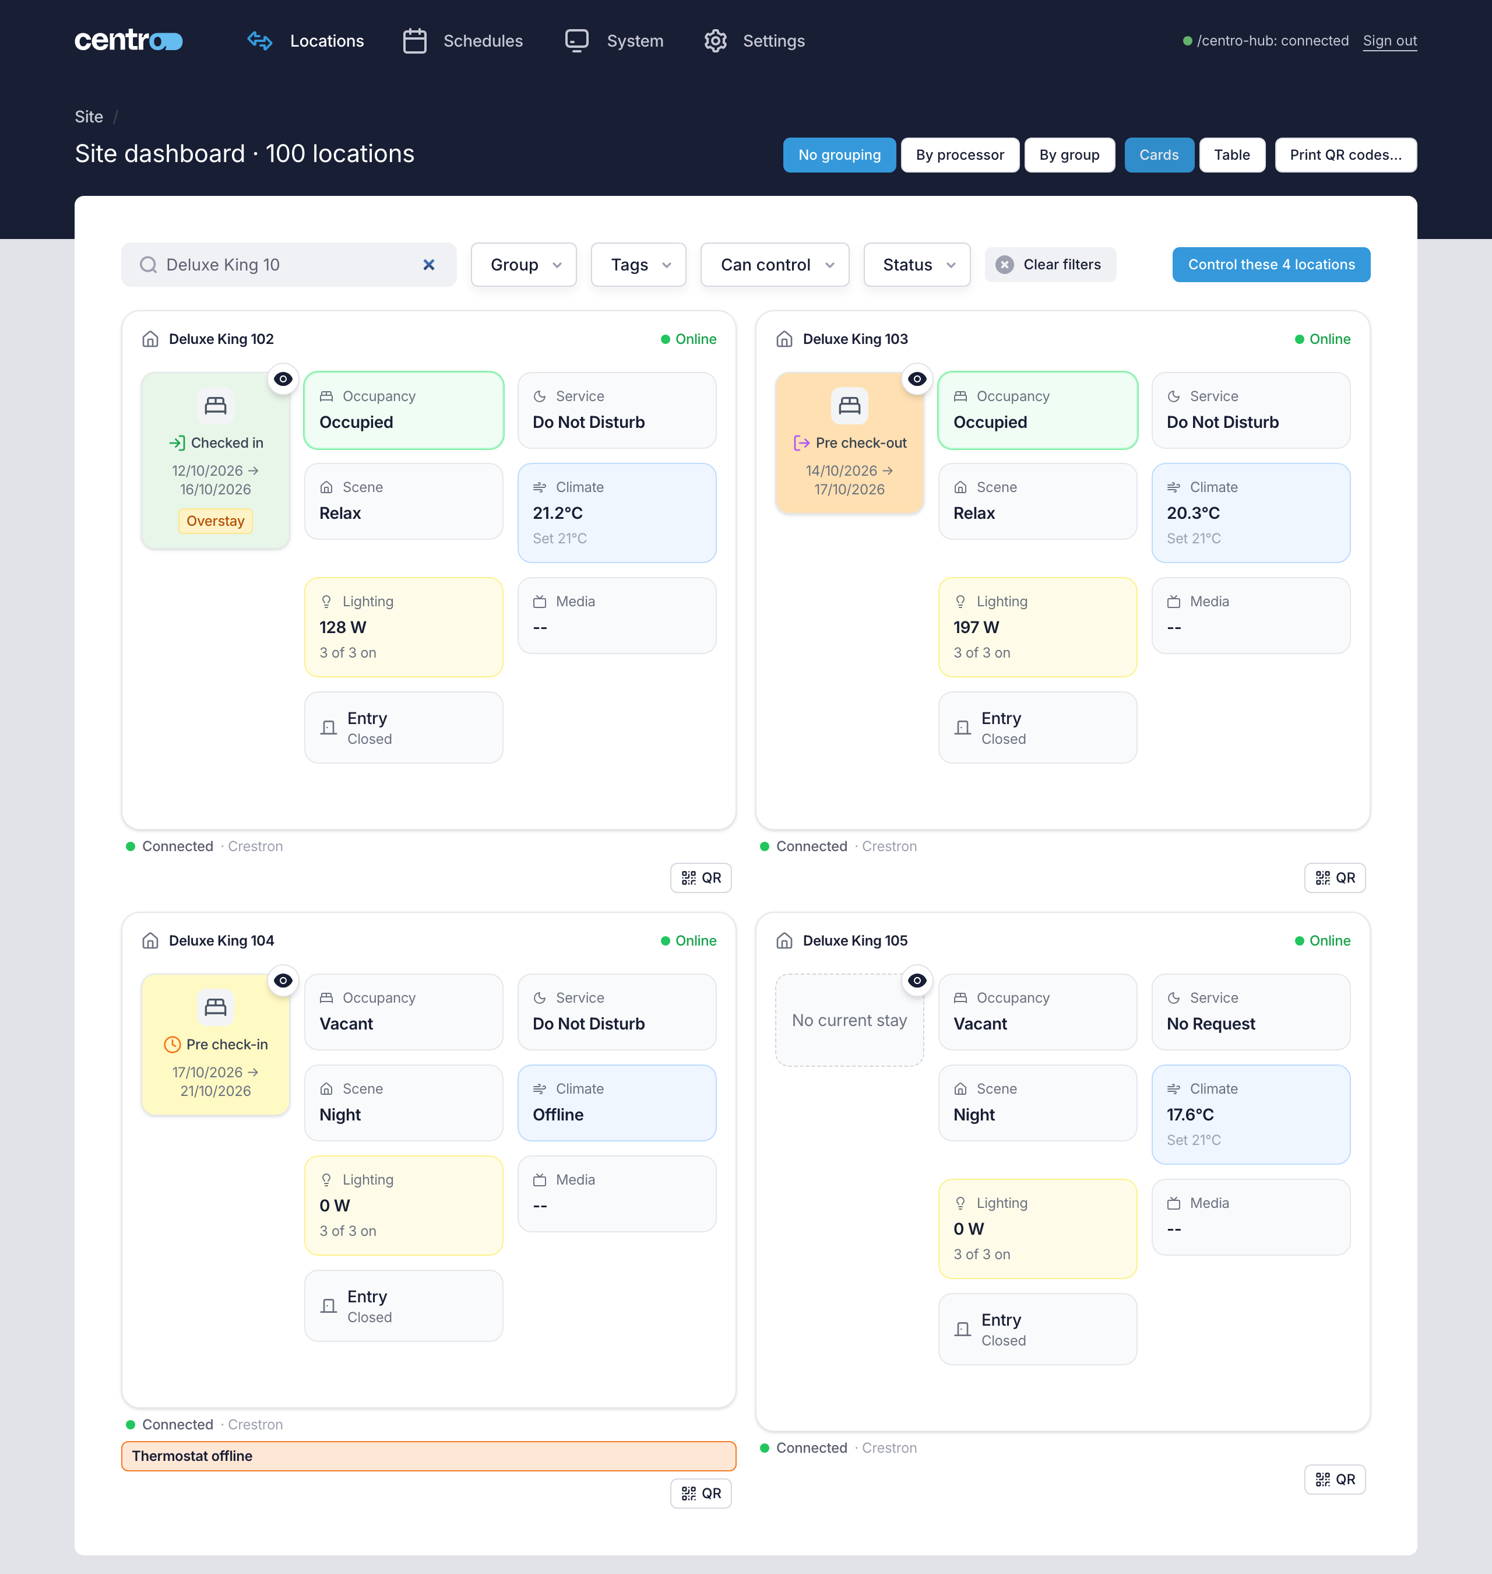Screen dimensions: 1492x1574
Task: Group locations By processor
Action: [x=960, y=155]
